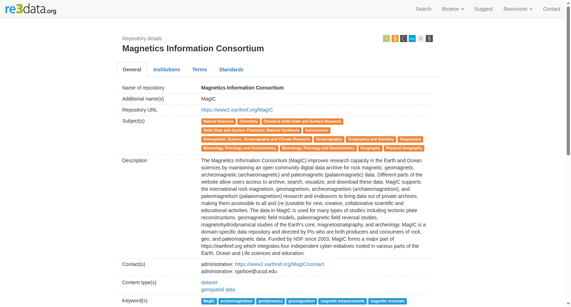Click the 'Repository details' caption text
The height and width of the screenshot is (307, 571).
[x=142, y=39]
